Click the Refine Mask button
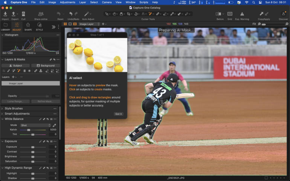 click(x=46, y=101)
